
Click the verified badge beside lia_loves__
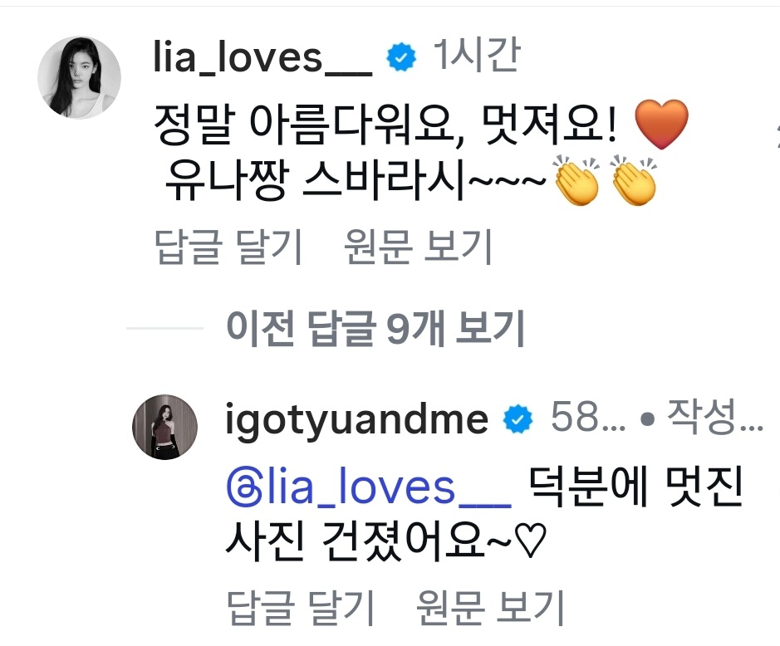coord(401,59)
